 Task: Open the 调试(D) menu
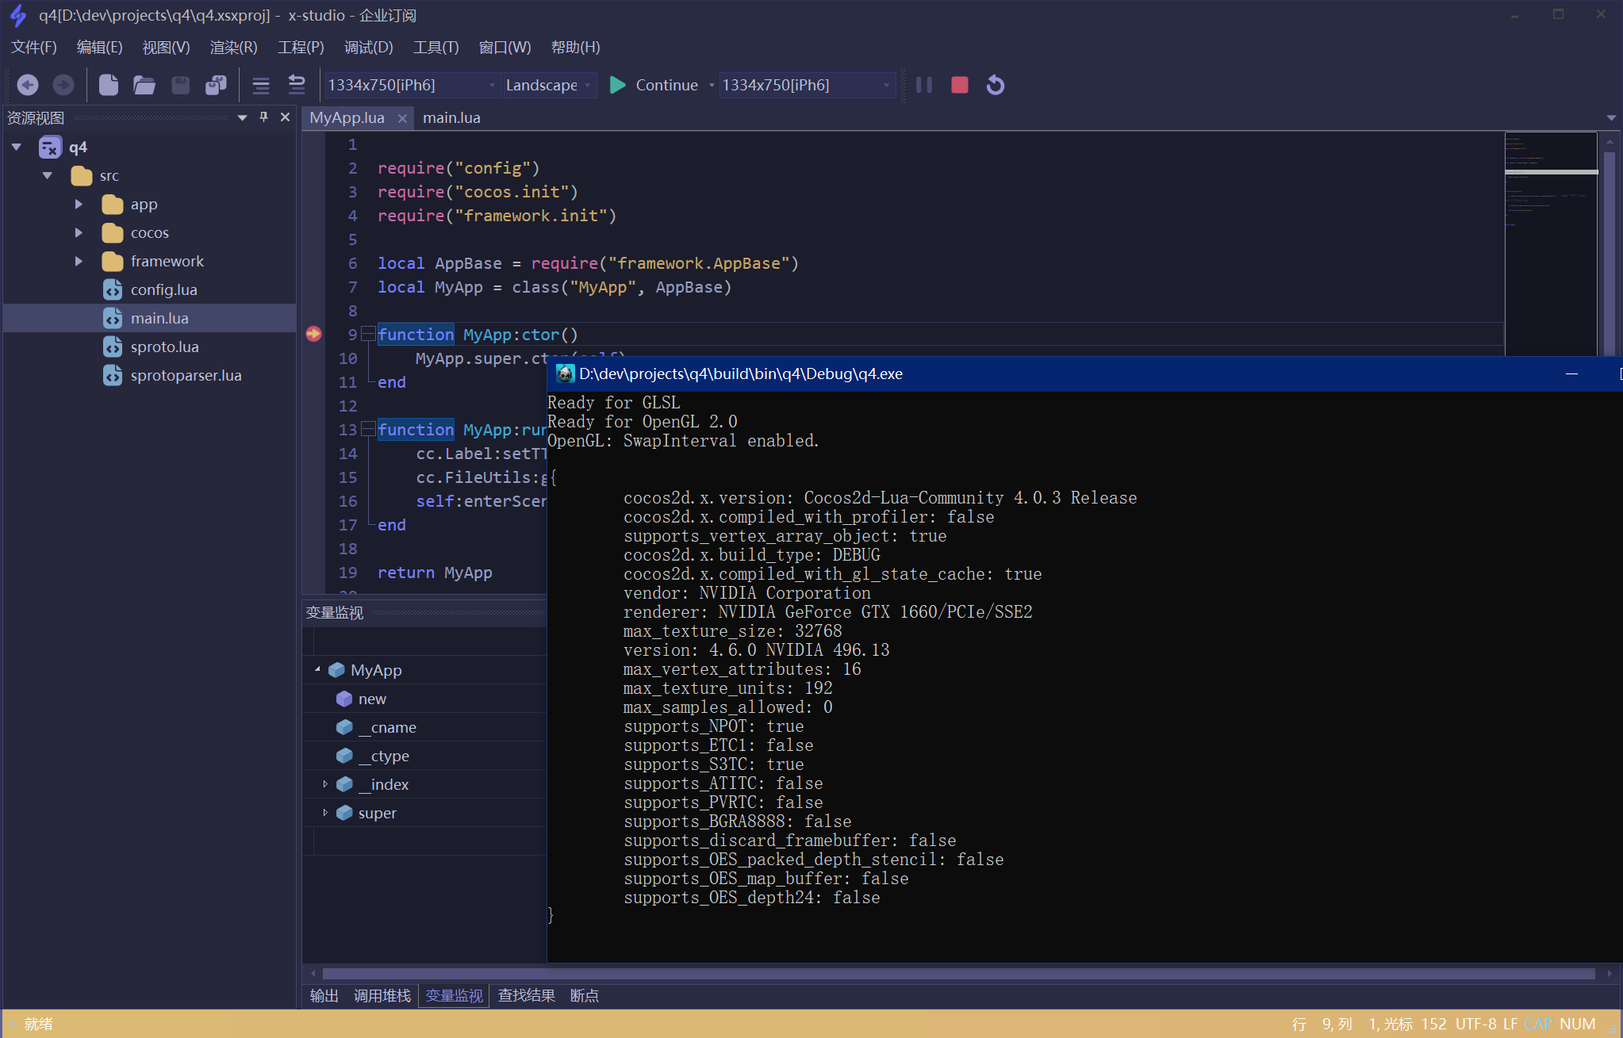[x=368, y=48]
